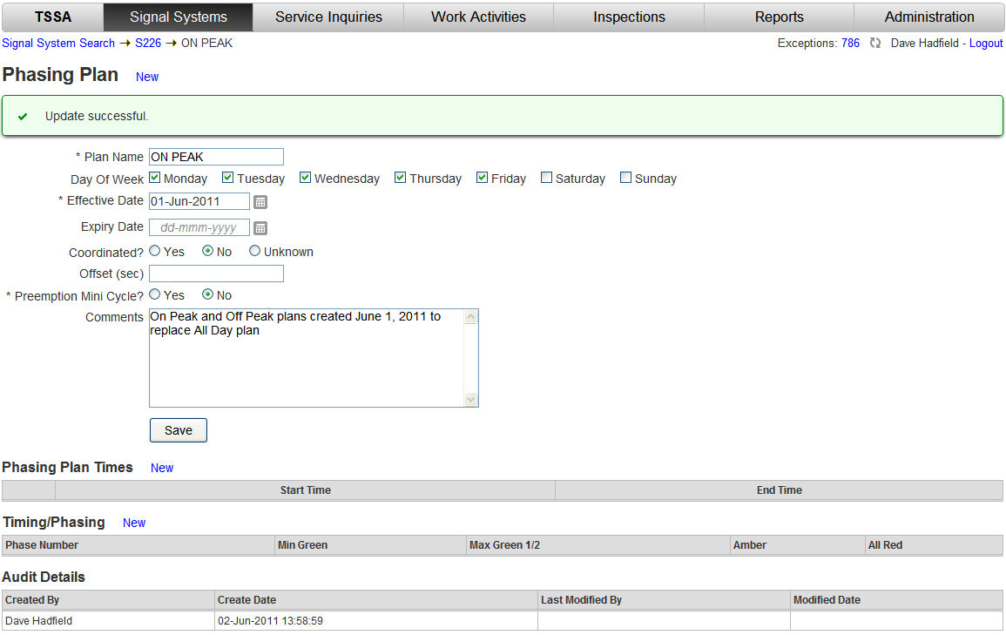Check the Saturday checkbox

pyautogui.click(x=546, y=178)
